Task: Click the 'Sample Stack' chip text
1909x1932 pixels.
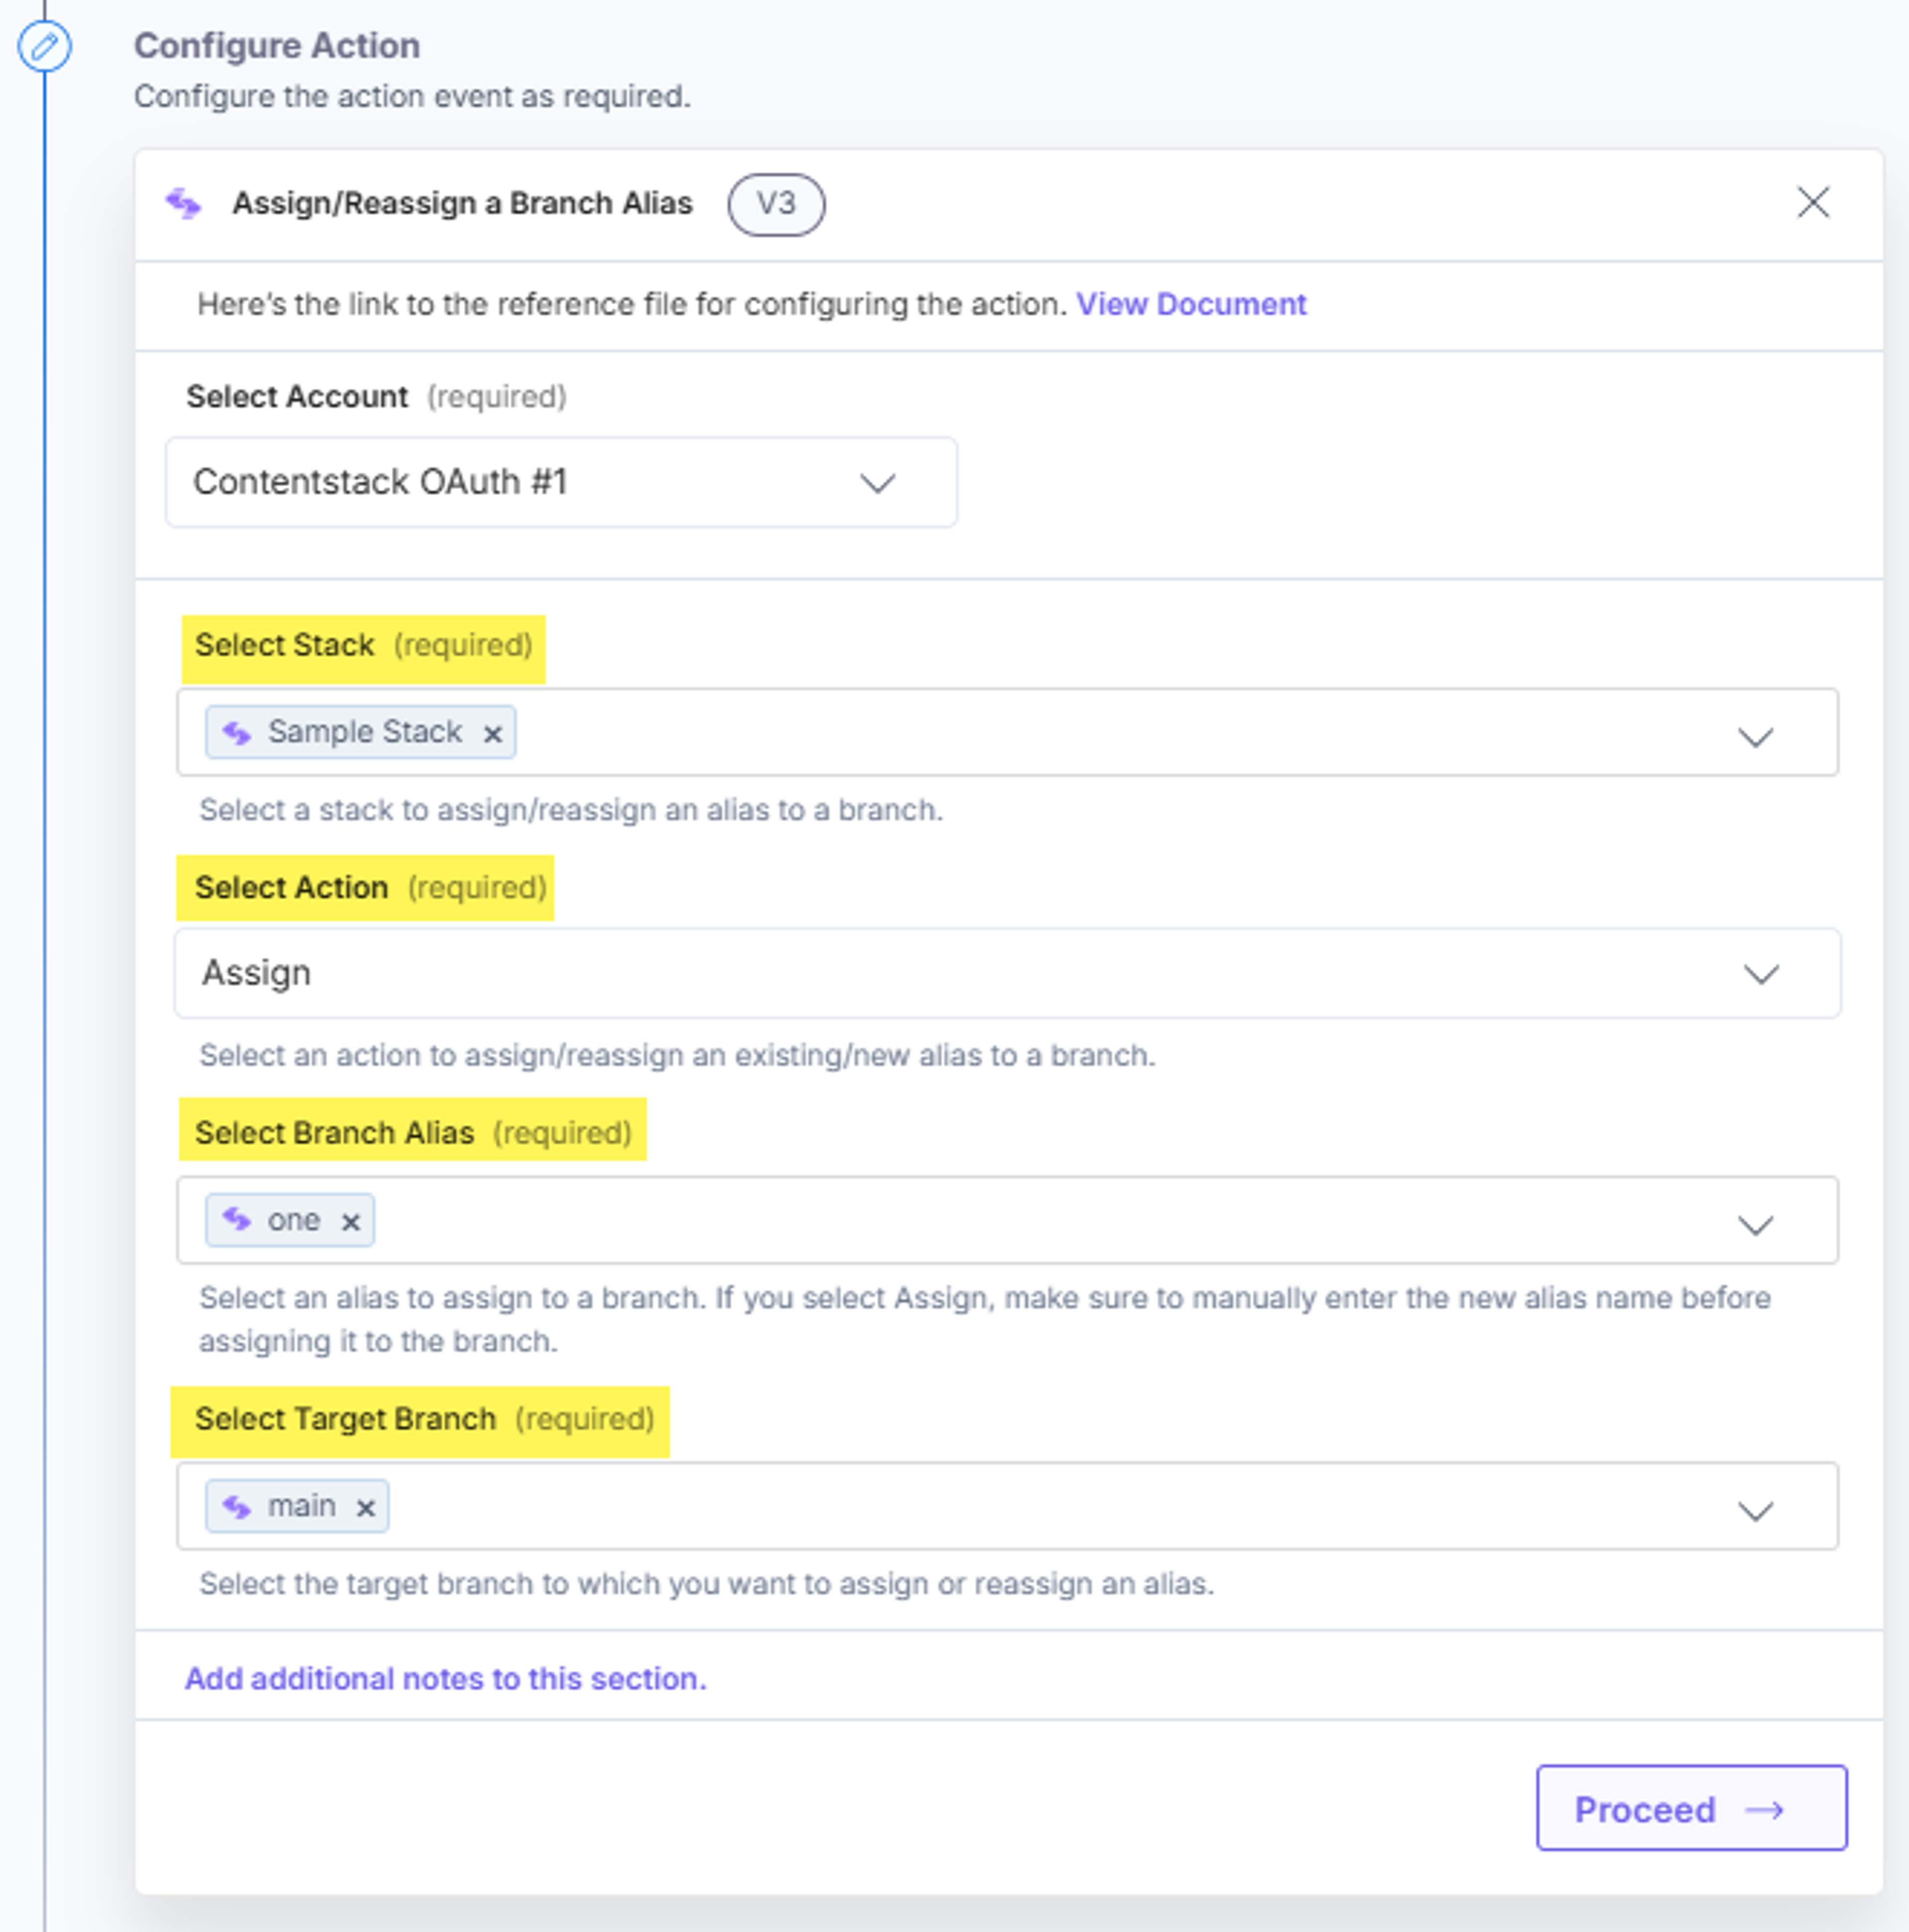Action: tap(365, 732)
